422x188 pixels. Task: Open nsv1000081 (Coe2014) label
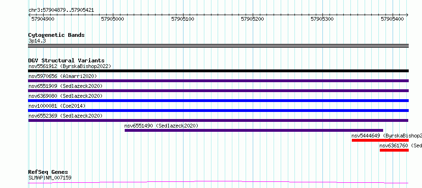point(57,106)
